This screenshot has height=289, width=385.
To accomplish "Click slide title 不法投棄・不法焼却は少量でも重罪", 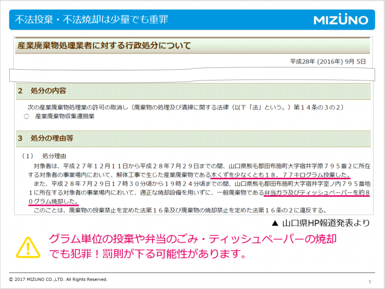I will pos(92,19).
